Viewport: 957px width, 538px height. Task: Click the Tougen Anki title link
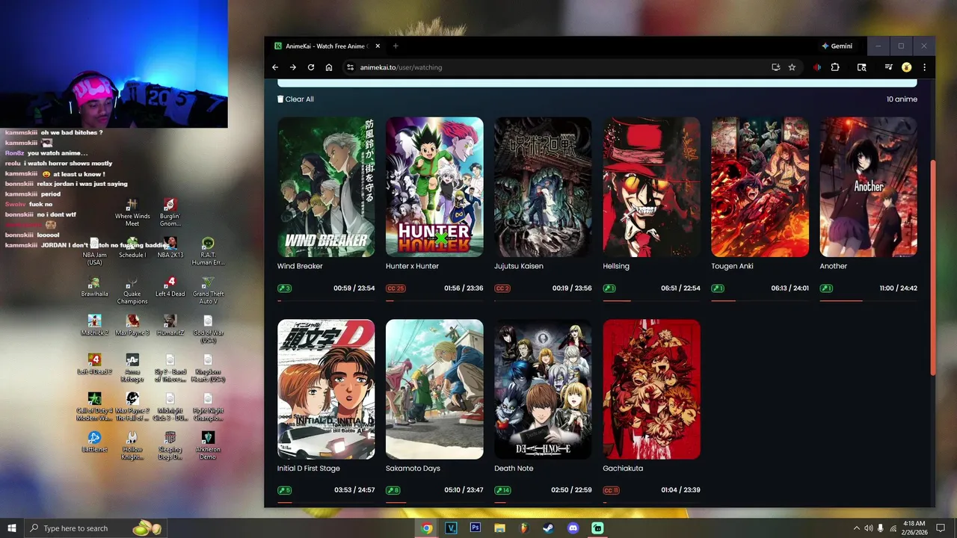[x=732, y=266]
